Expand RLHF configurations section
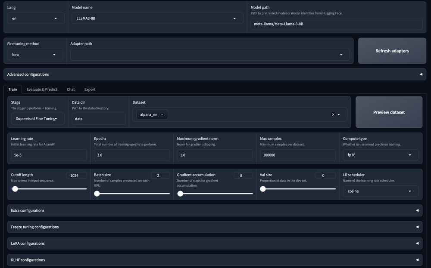 click(x=215, y=260)
